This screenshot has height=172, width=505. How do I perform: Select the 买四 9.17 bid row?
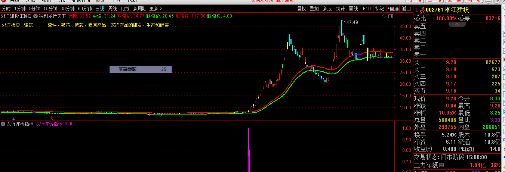[x=457, y=84]
